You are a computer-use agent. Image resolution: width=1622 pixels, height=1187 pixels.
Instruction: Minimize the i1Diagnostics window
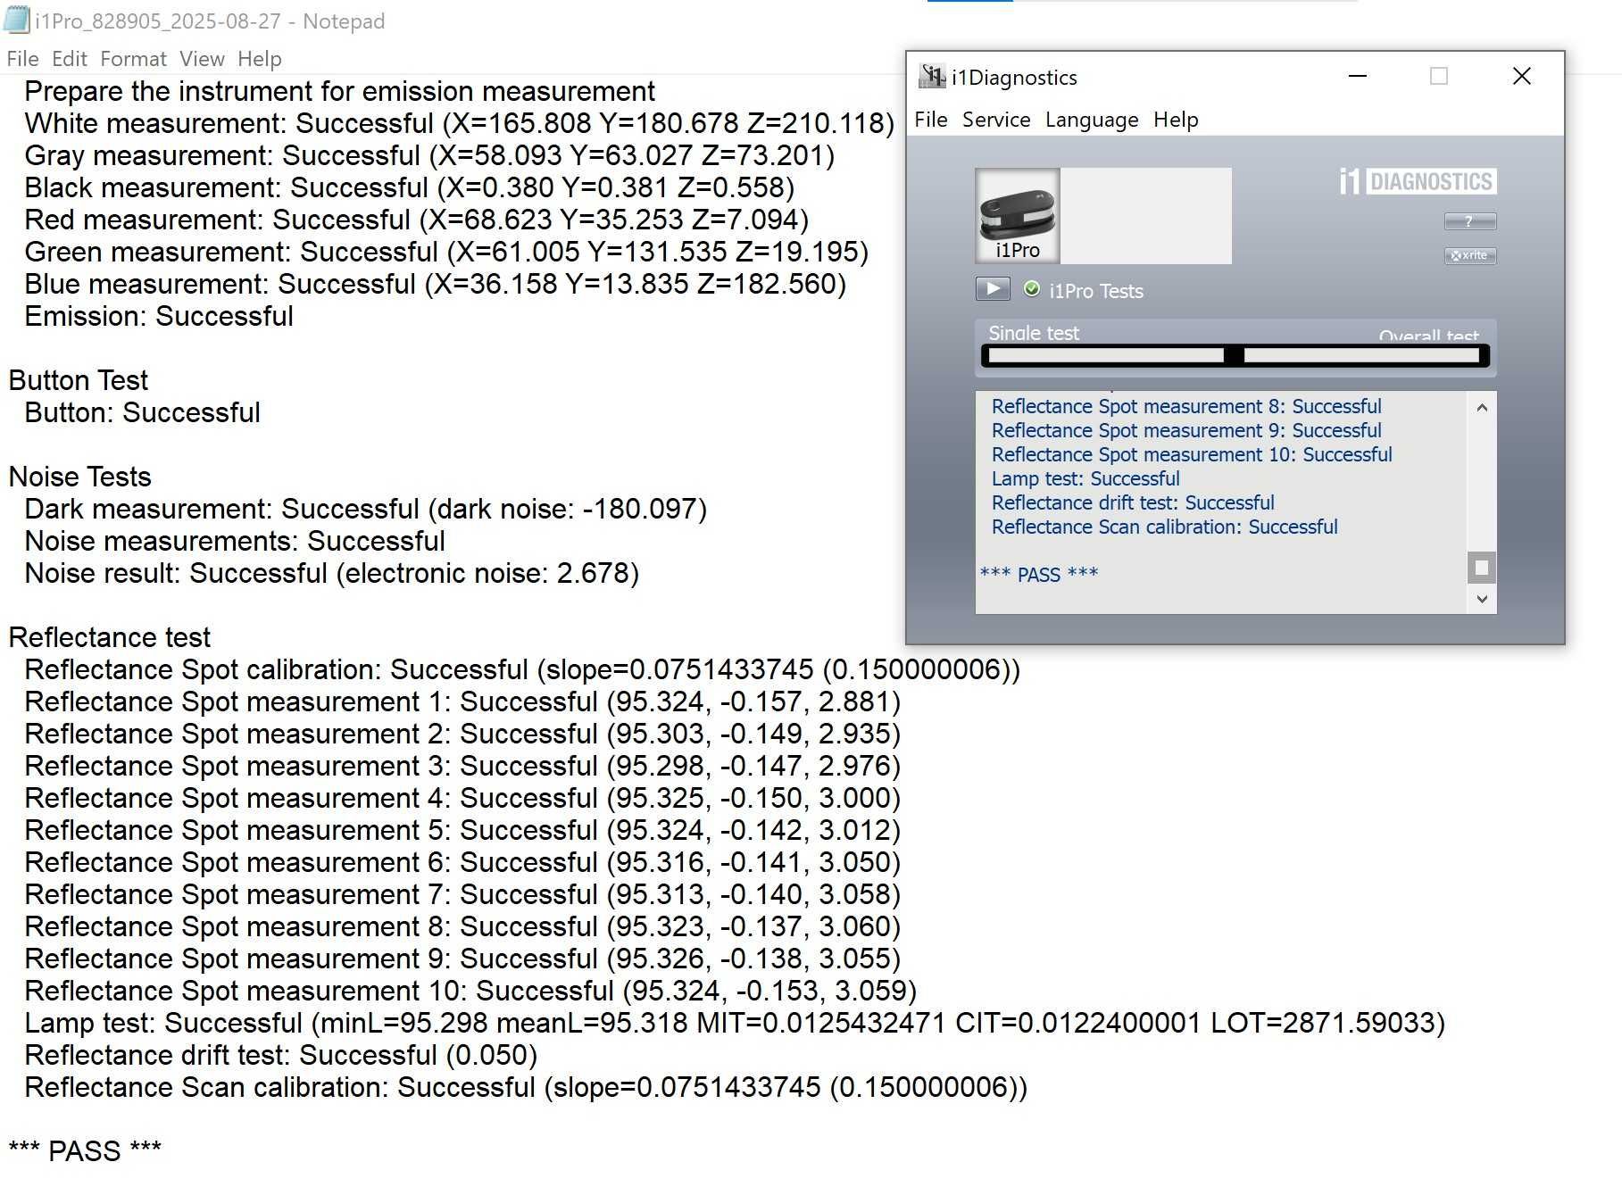pos(1358,77)
